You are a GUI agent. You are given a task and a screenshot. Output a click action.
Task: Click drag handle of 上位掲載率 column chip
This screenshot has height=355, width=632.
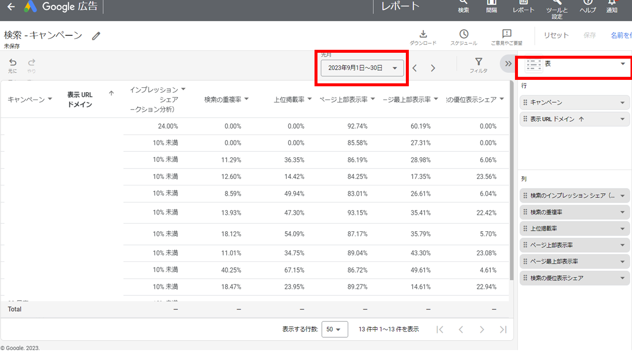click(525, 229)
